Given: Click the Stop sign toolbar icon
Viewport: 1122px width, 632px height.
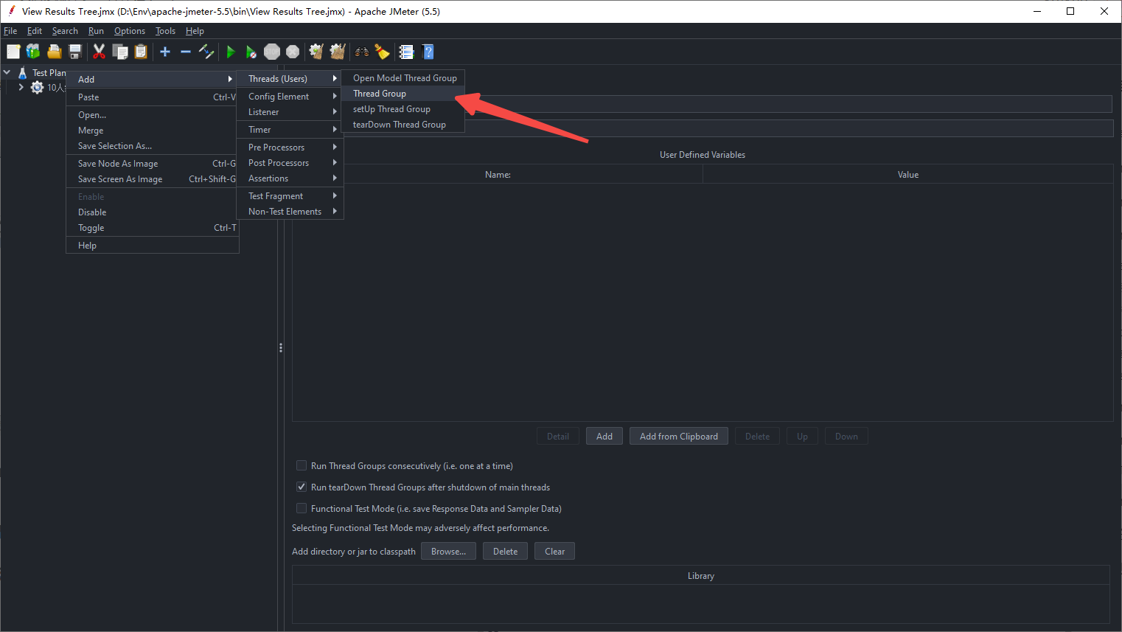Looking at the screenshot, I should [272, 52].
